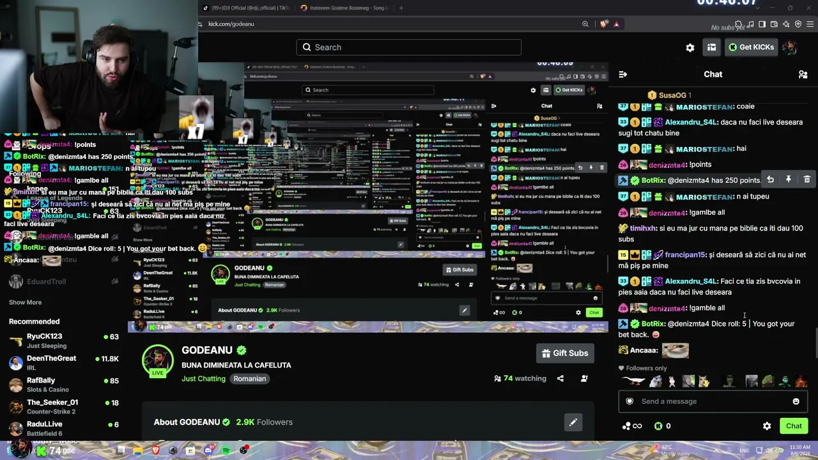818x460 pixels.
Task: Select the fire emote in quick emotes
Action: coord(801,381)
